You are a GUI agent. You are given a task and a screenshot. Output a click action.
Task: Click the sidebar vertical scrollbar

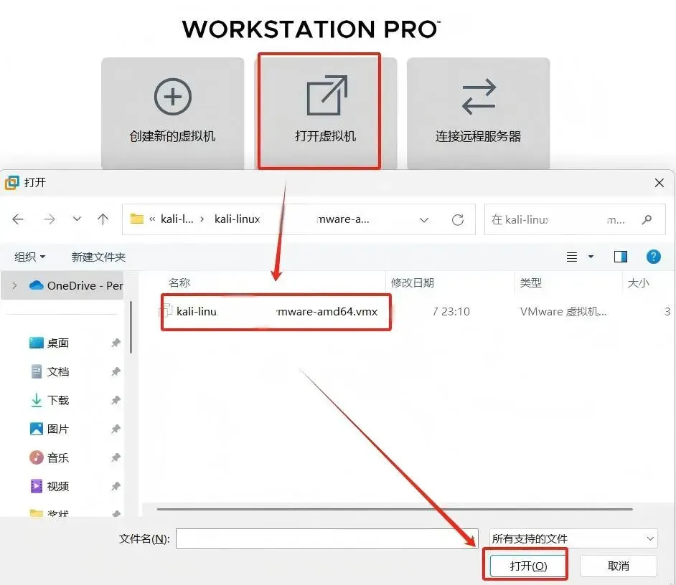(x=131, y=328)
